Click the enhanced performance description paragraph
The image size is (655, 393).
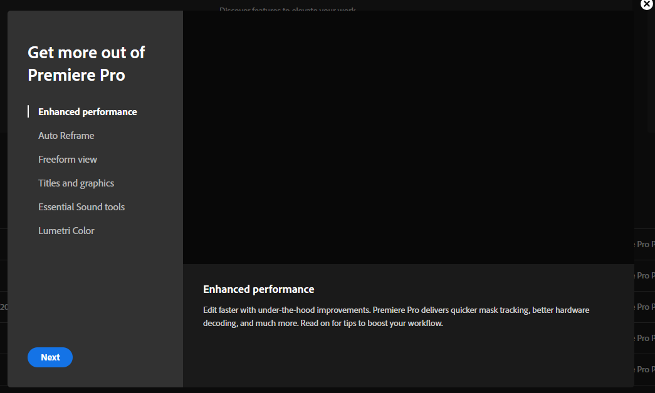[396, 316]
